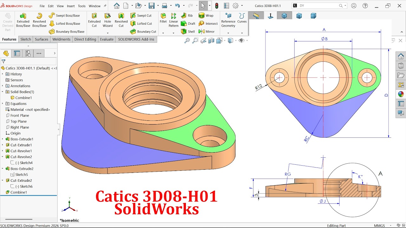This screenshot has height=228, width=406.
Task: Click the command search field
Action: coord(319,6)
